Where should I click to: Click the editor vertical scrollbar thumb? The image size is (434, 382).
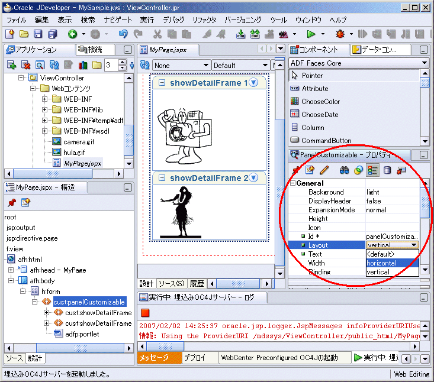[x=280, y=192]
